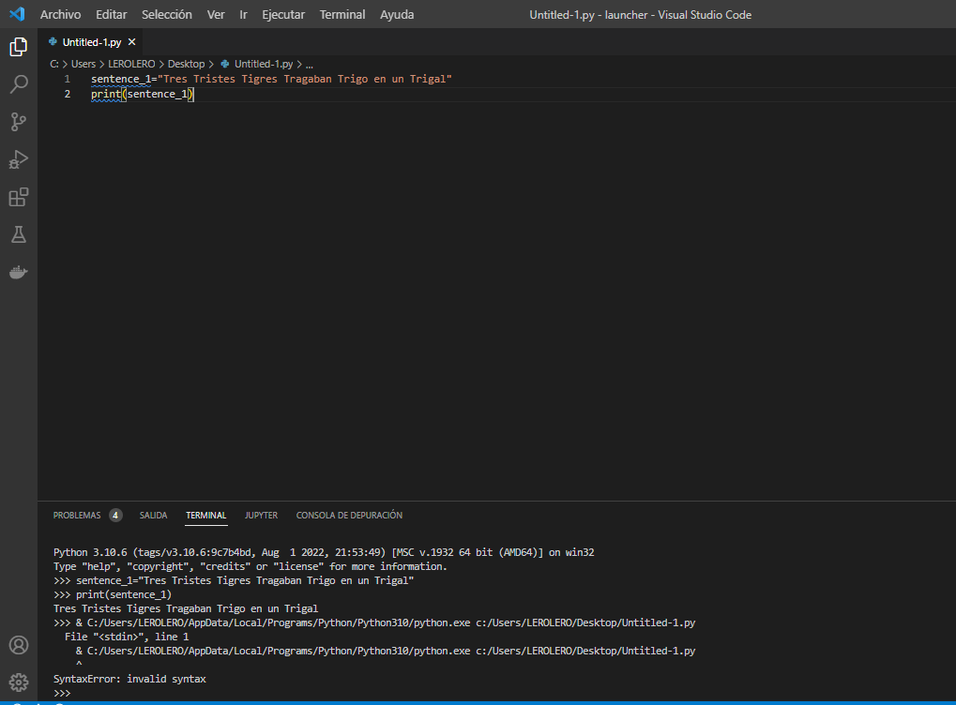Screen dimensions: 956x705
Task: Click the Accounts icon
Action: coord(19,645)
